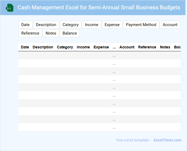Click the page title heading text
This screenshot has width=187, height=151.
tap(99, 7)
